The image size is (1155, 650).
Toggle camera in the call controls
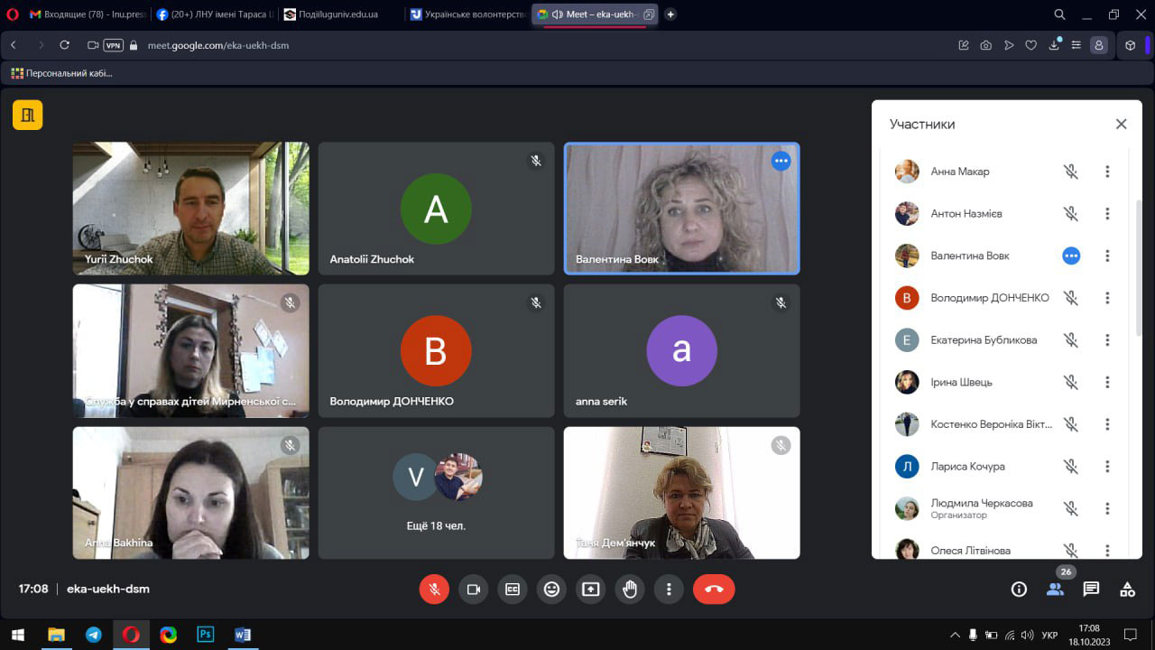[473, 590]
